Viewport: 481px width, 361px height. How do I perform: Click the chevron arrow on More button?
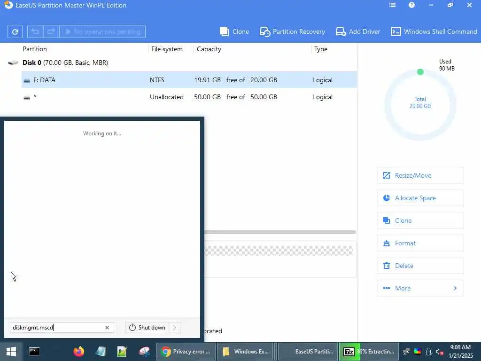(455, 288)
